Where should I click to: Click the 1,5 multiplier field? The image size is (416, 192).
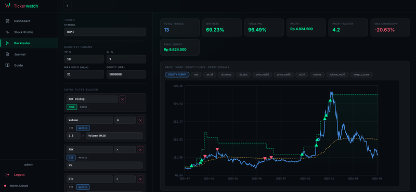pos(73,136)
